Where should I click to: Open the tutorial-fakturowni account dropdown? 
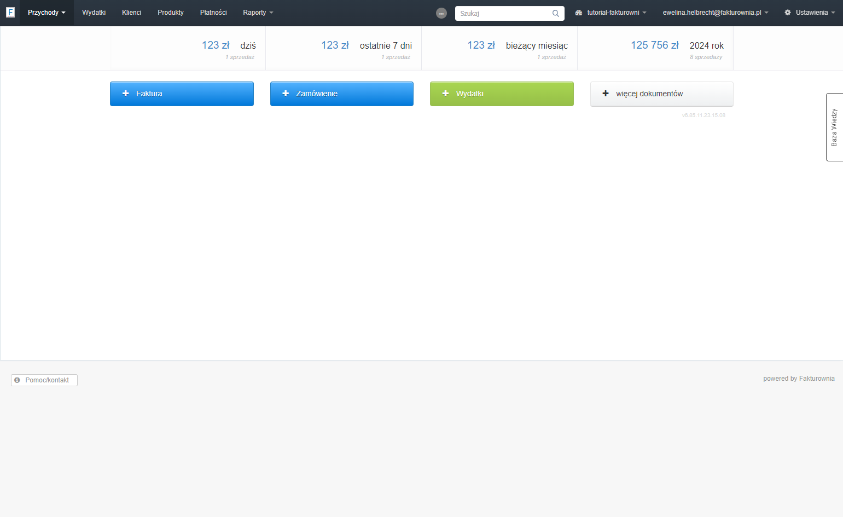coord(611,13)
